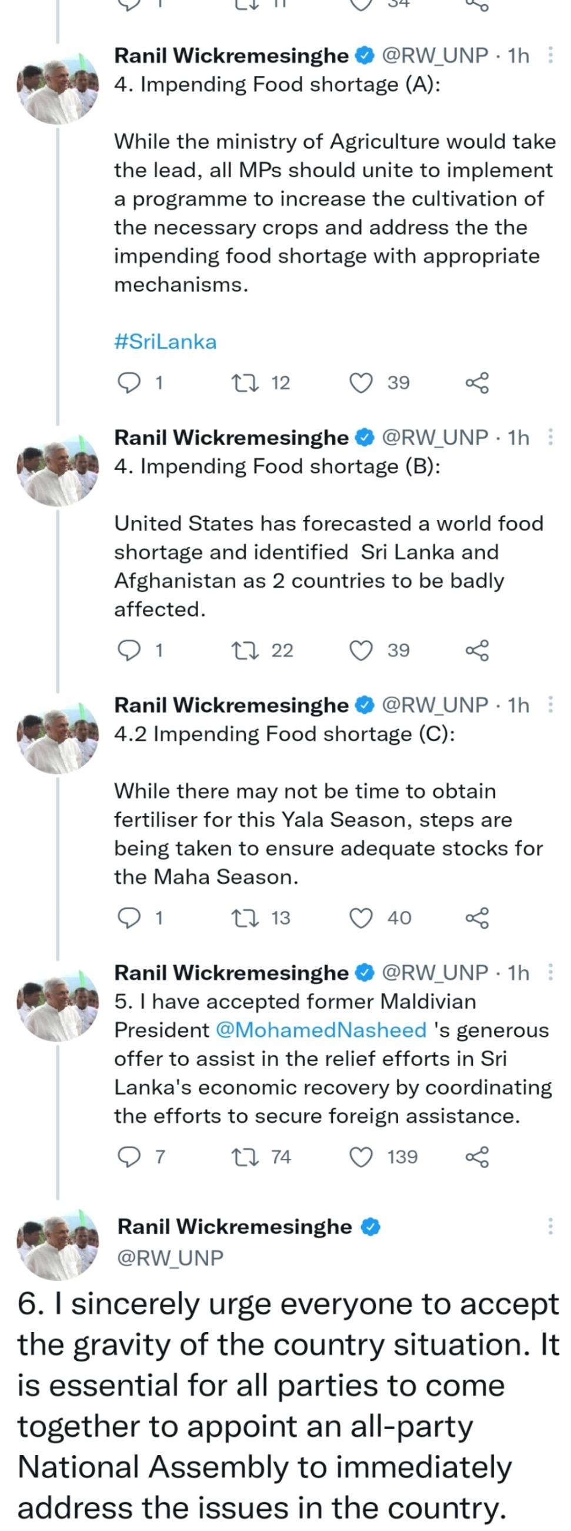Reply to the Maldivian President offer tweet
Image resolution: width=571 pixels, height=1531 pixels.
tap(128, 1156)
